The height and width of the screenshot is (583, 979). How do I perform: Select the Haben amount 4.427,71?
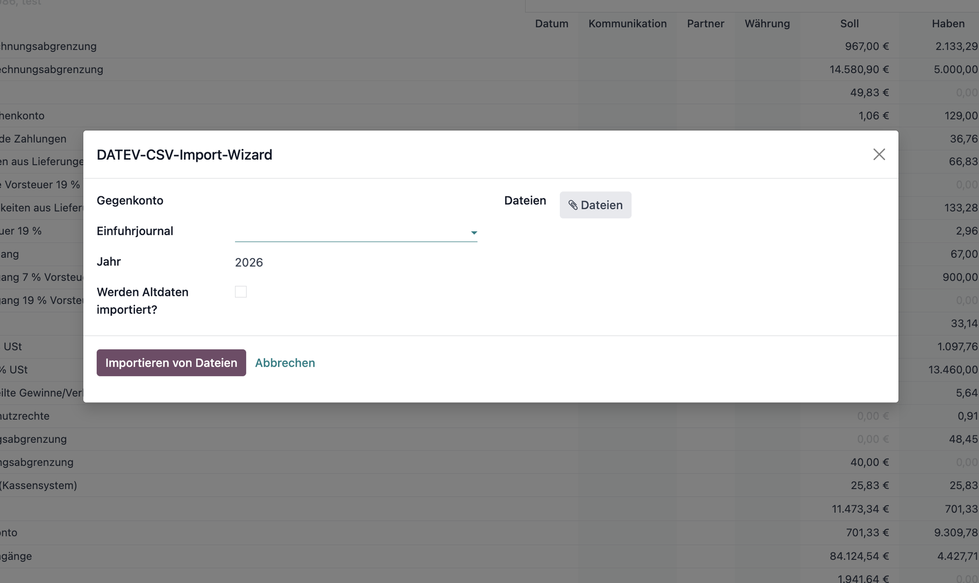coord(958,556)
